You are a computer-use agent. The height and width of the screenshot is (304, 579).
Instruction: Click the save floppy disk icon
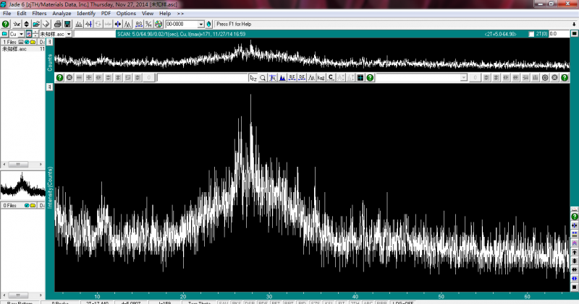coord(67,24)
